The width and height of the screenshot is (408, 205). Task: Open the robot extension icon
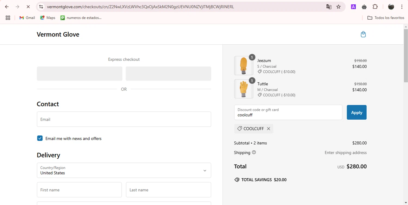pos(364,7)
